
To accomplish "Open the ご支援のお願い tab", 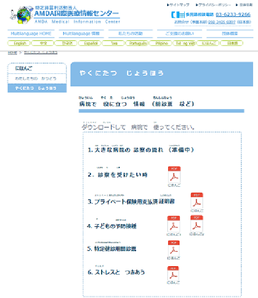I will pyautogui.click(x=180, y=34).
